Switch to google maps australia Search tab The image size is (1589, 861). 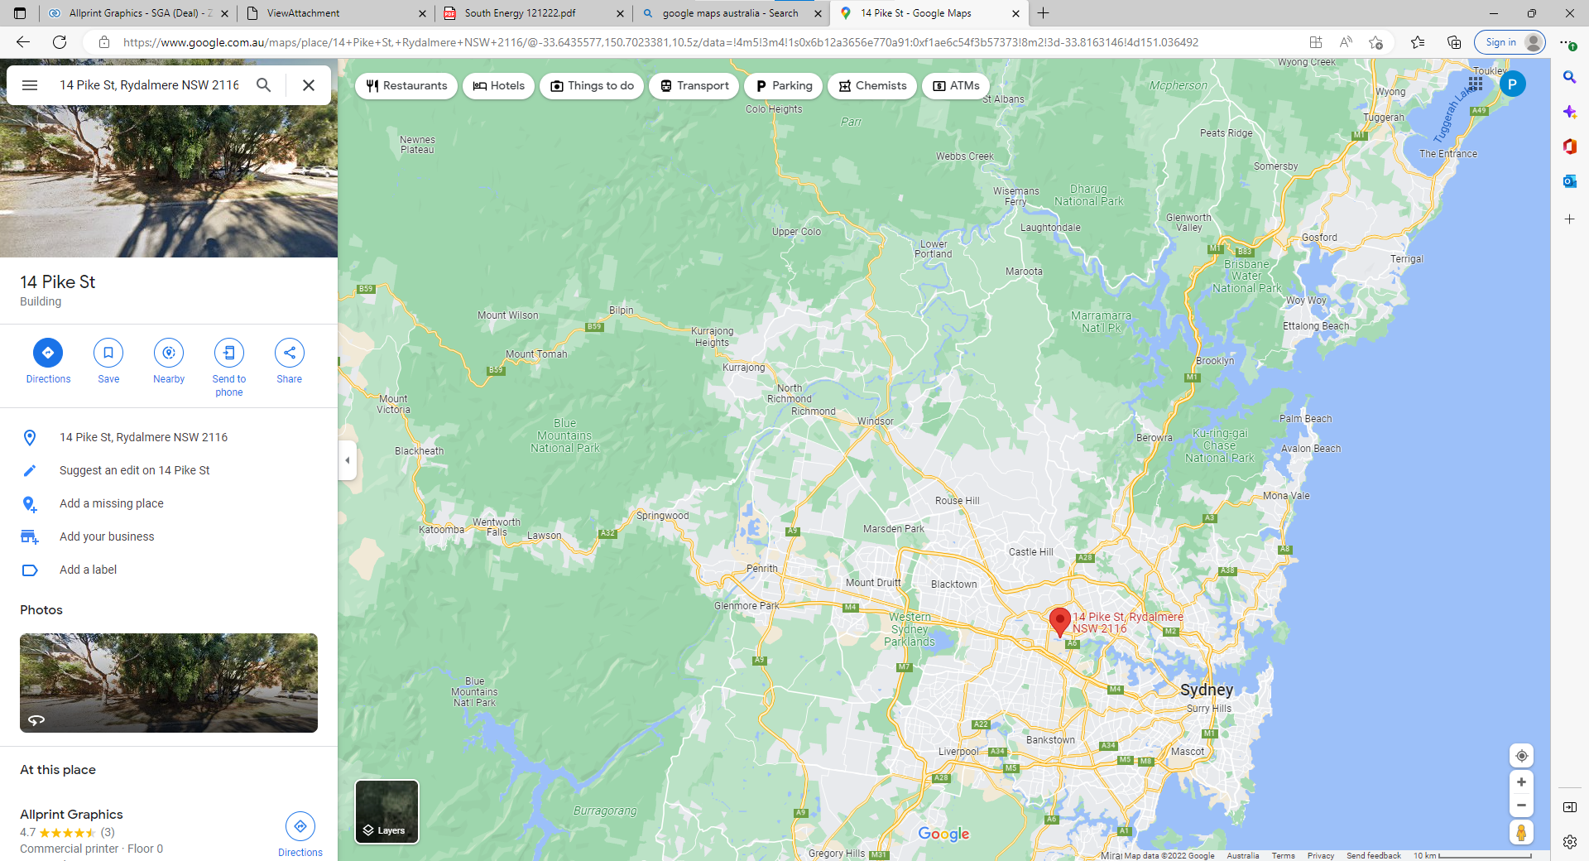click(730, 13)
